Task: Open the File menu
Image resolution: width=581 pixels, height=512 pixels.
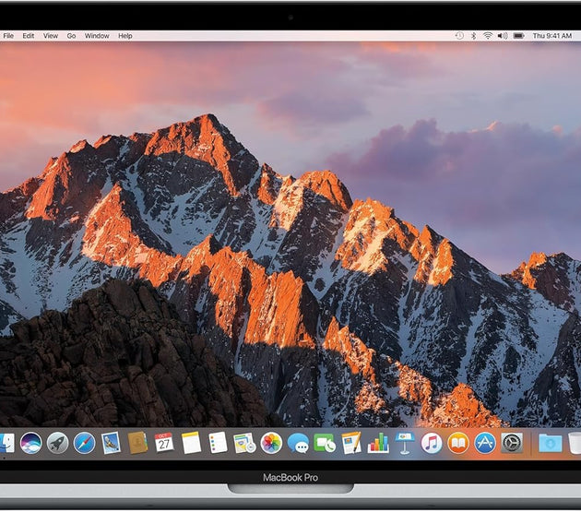Action: (8, 36)
